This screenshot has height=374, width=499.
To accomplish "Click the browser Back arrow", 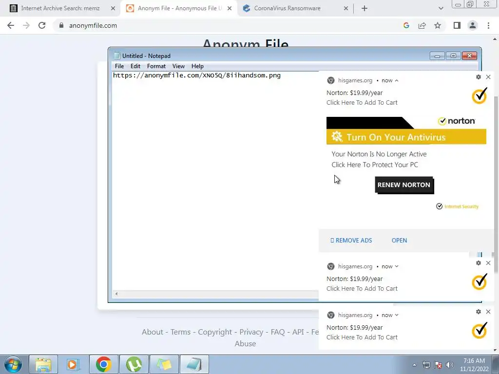I will 11,25.
